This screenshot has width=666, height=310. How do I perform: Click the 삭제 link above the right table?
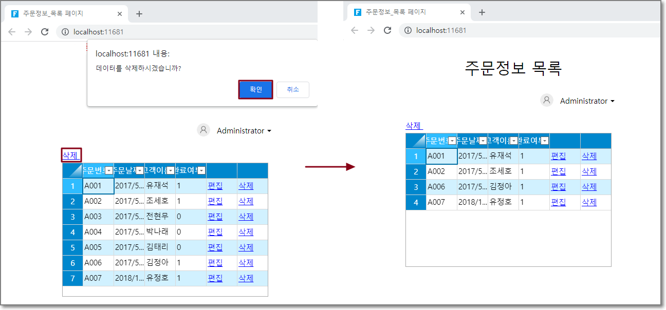click(x=413, y=126)
